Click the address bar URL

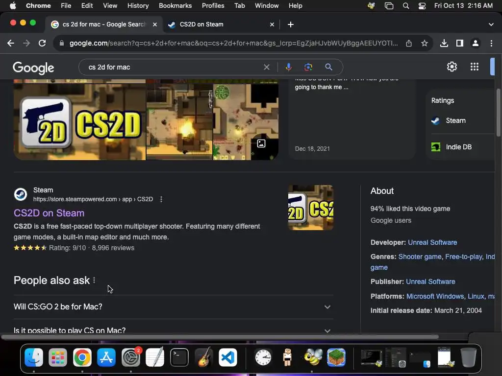234,43
